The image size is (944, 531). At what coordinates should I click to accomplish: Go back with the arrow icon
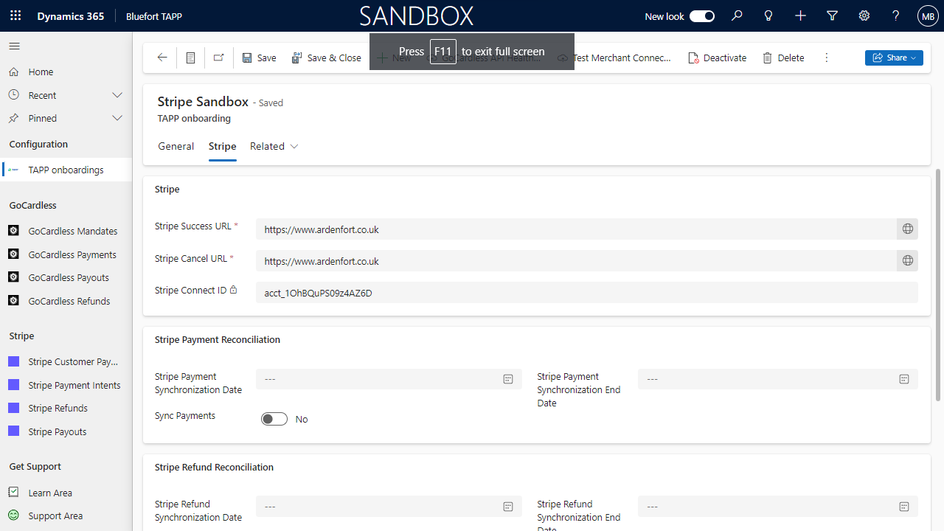click(162, 58)
